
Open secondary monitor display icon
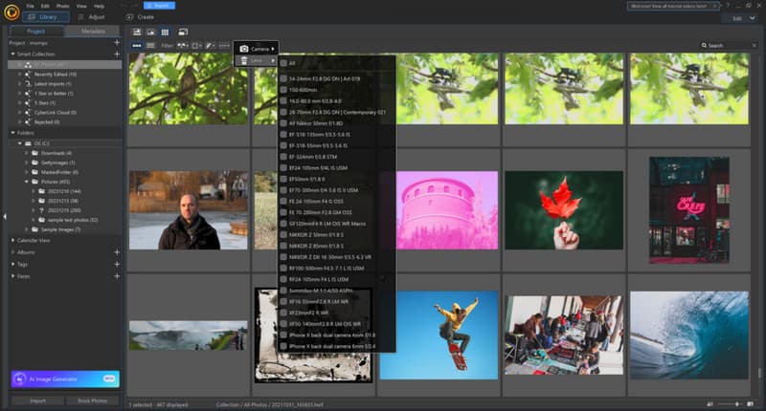point(182,32)
